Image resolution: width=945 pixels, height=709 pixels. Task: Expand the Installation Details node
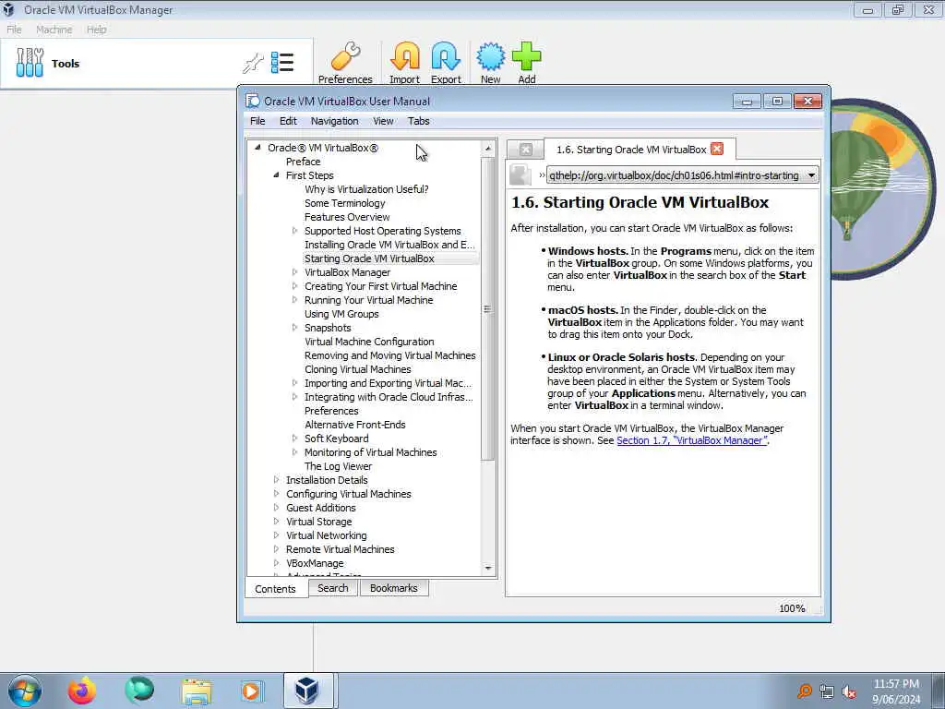point(276,480)
